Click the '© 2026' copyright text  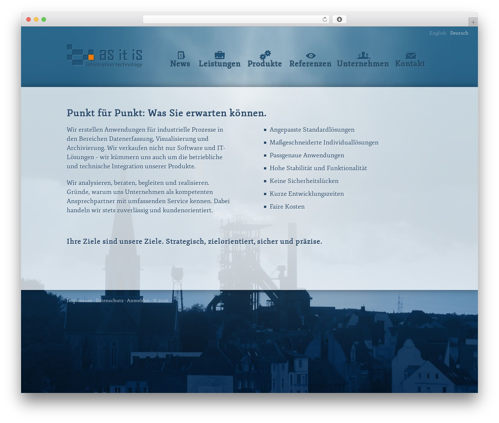161,300
